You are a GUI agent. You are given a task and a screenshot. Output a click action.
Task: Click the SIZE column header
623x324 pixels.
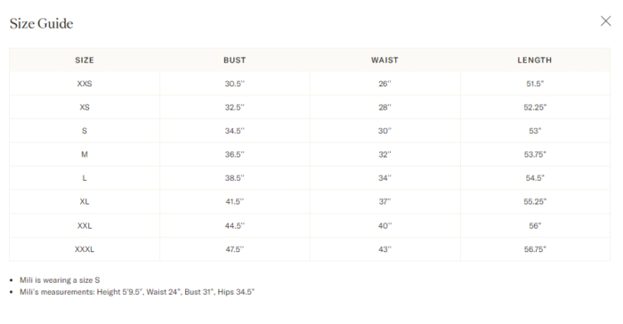pyautogui.click(x=85, y=60)
